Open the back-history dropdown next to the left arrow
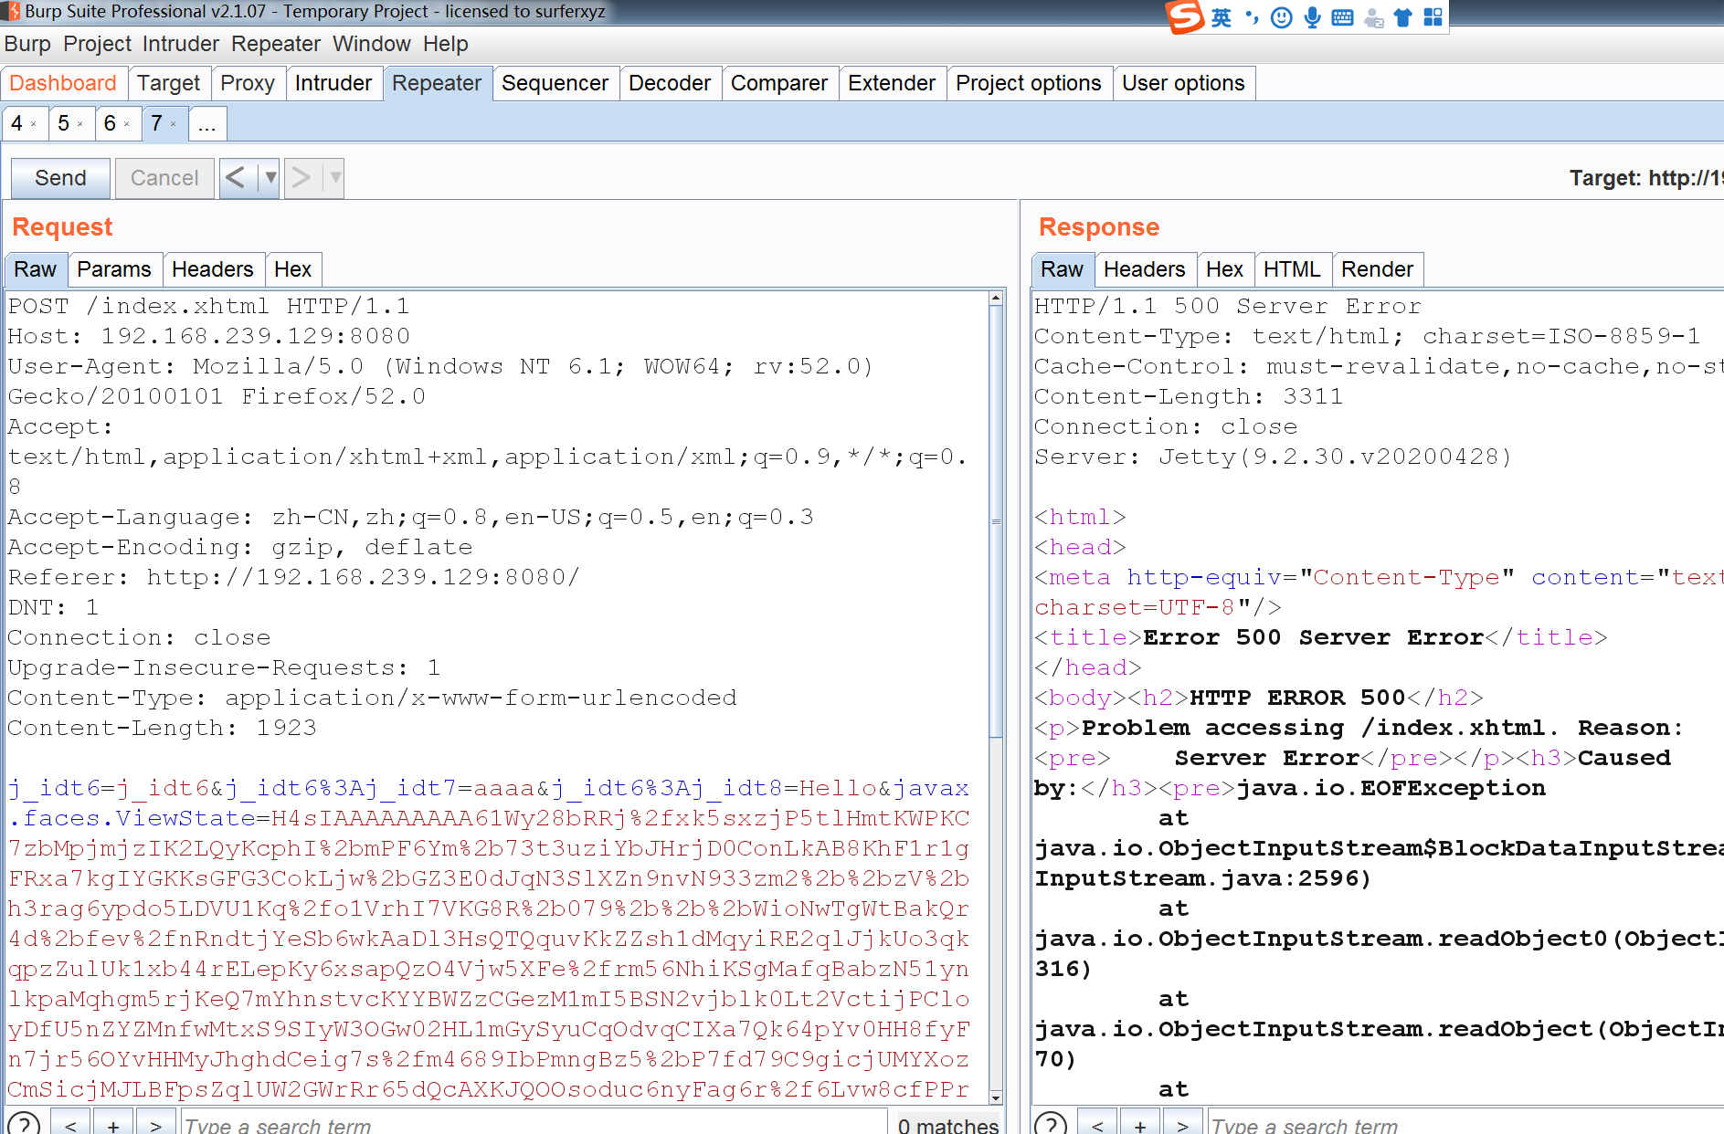 pos(271,178)
